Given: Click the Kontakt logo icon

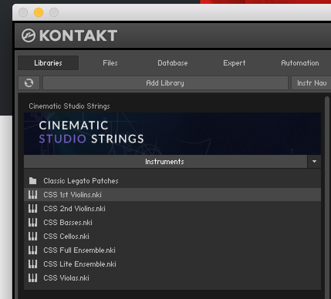Looking at the screenshot, I should [x=29, y=35].
